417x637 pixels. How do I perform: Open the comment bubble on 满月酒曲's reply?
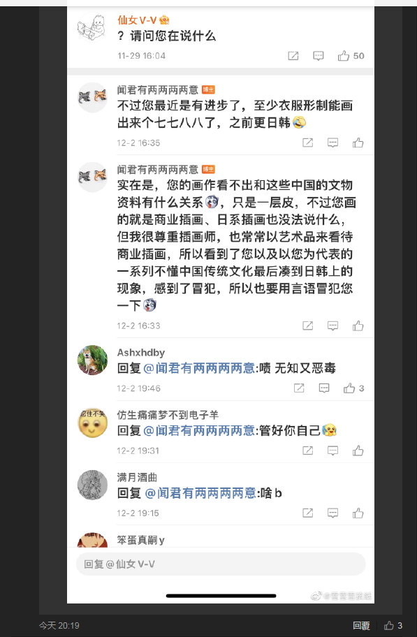tap(333, 513)
